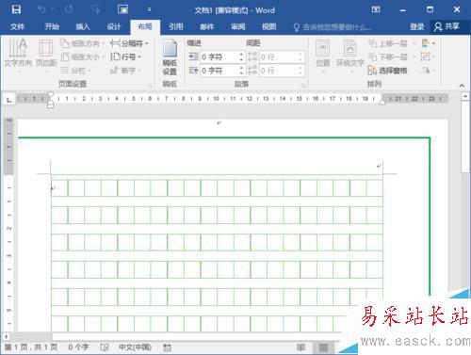This screenshot has height=355, width=471.
Task: Open the 分栏 (Columns) dropdown
Action: [75, 71]
